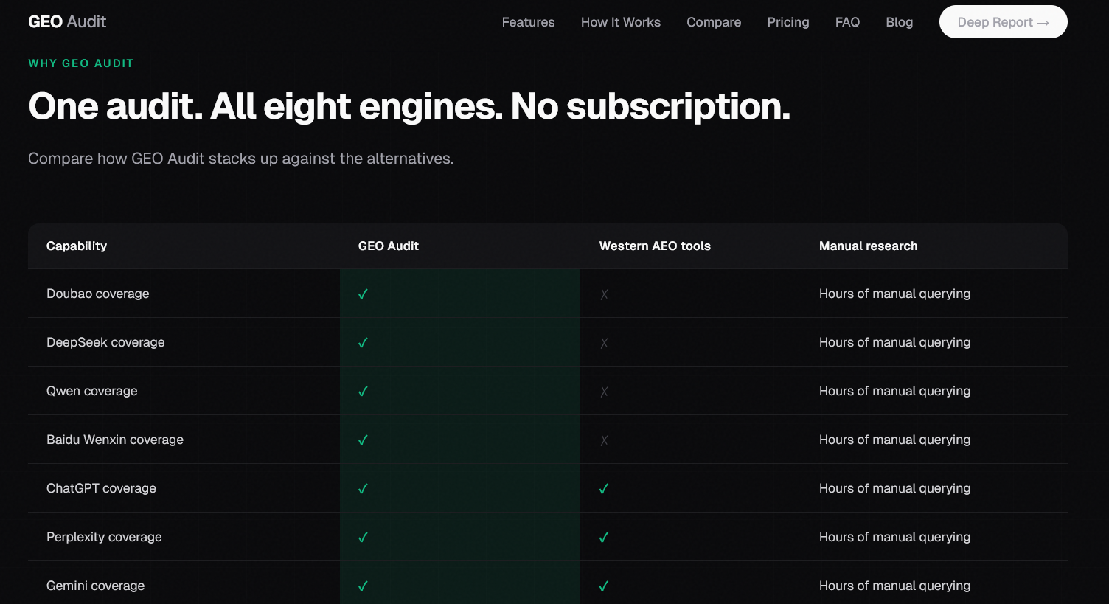
Task: Click Hours of manual querying in ChatGPT row
Action: [x=894, y=488]
